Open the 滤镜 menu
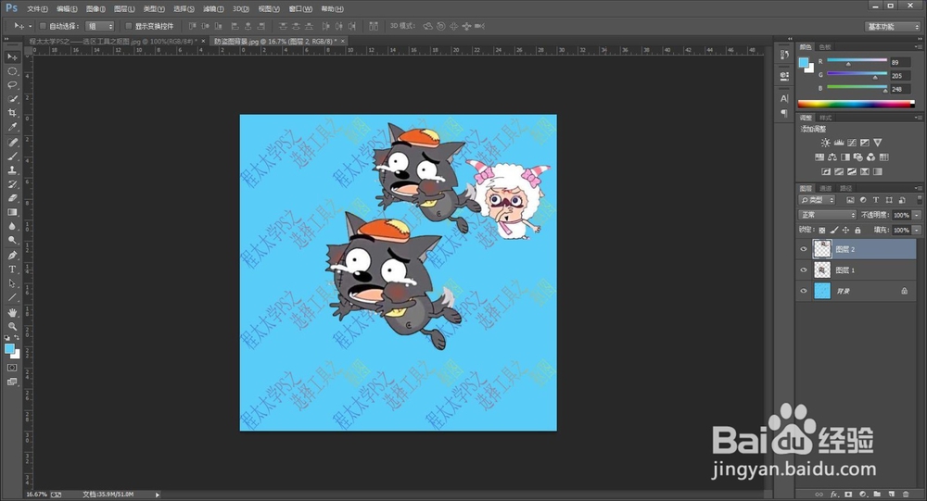This screenshot has width=927, height=501. (x=213, y=9)
